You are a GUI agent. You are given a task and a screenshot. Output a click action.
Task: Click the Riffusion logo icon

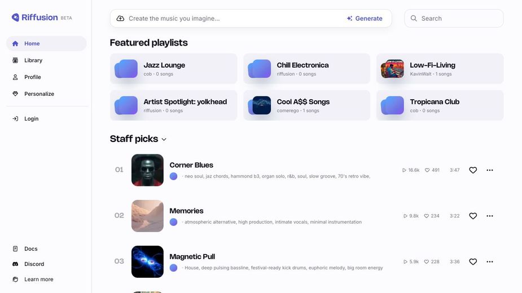coord(15,17)
